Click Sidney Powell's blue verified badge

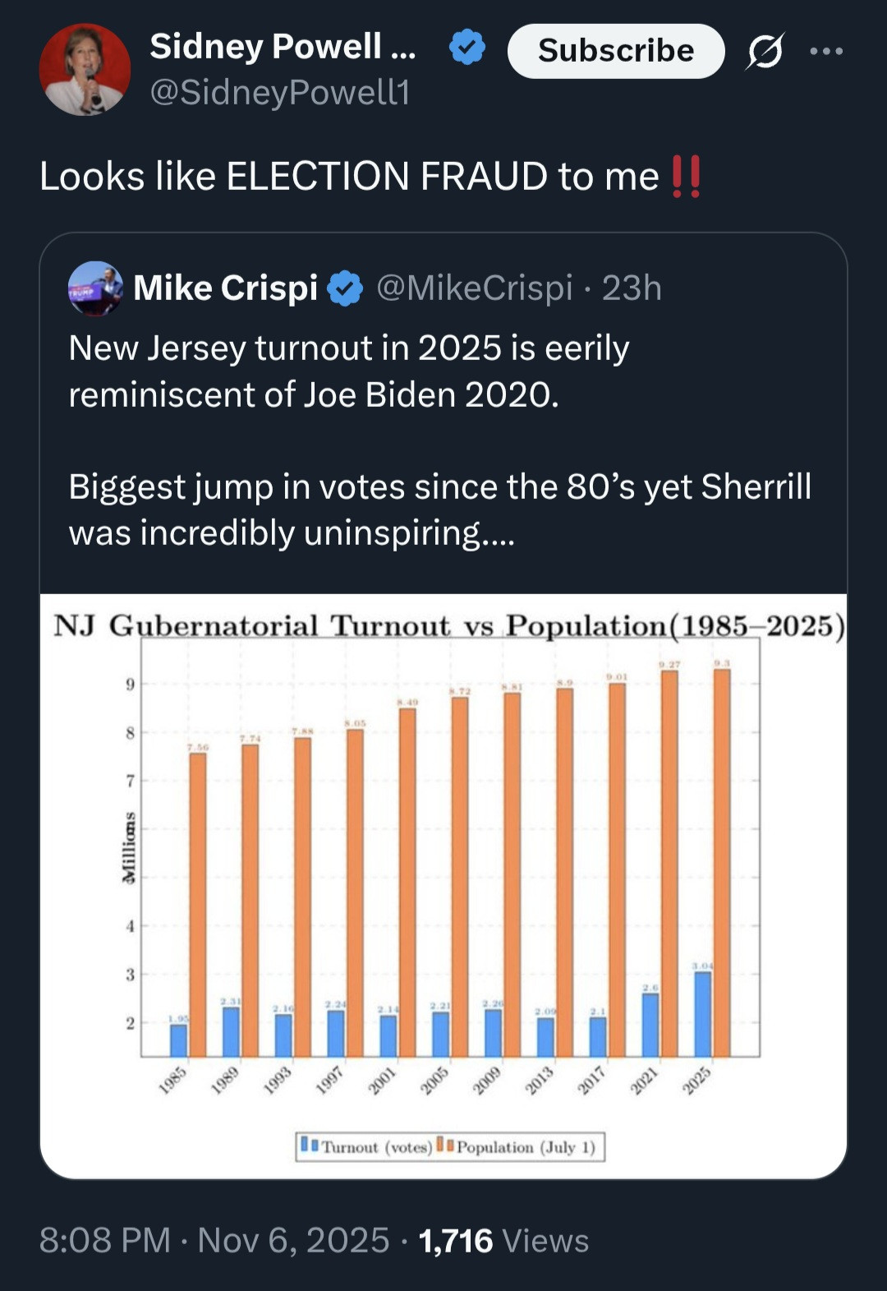[x=466, y=48]
